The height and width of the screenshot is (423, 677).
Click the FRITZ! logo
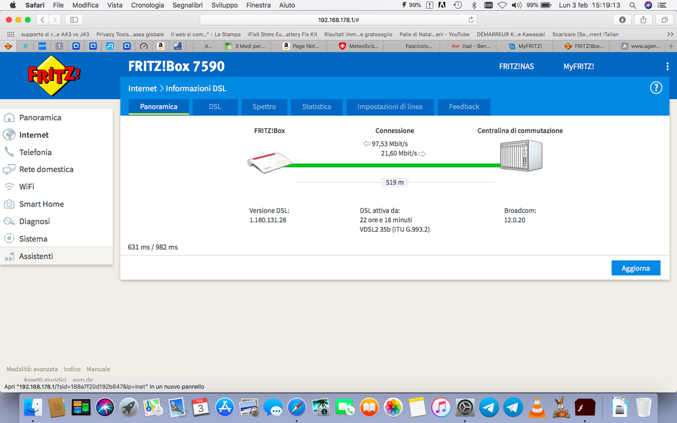point(54,76)
